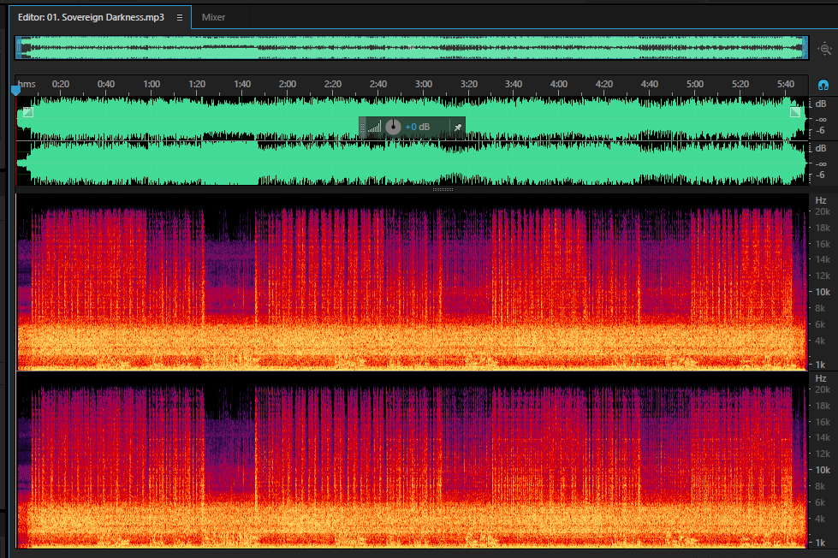Click the splitter grip between waveform and spectrogram

[443, 189]
